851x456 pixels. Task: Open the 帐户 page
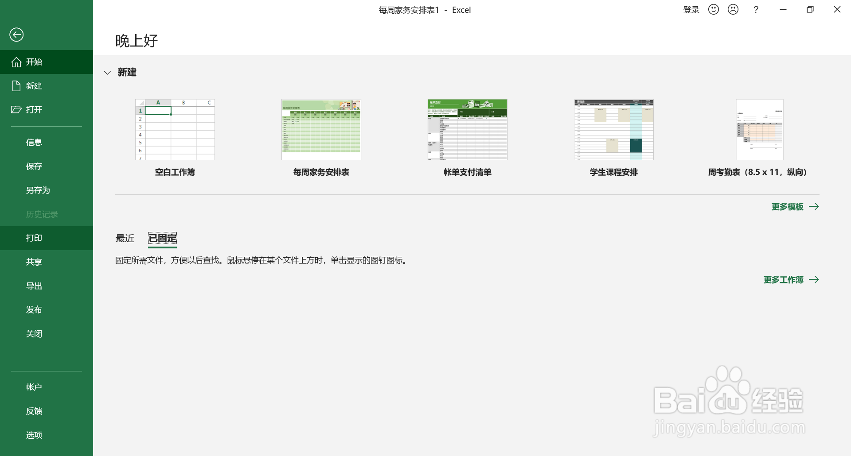coord(47,387)
